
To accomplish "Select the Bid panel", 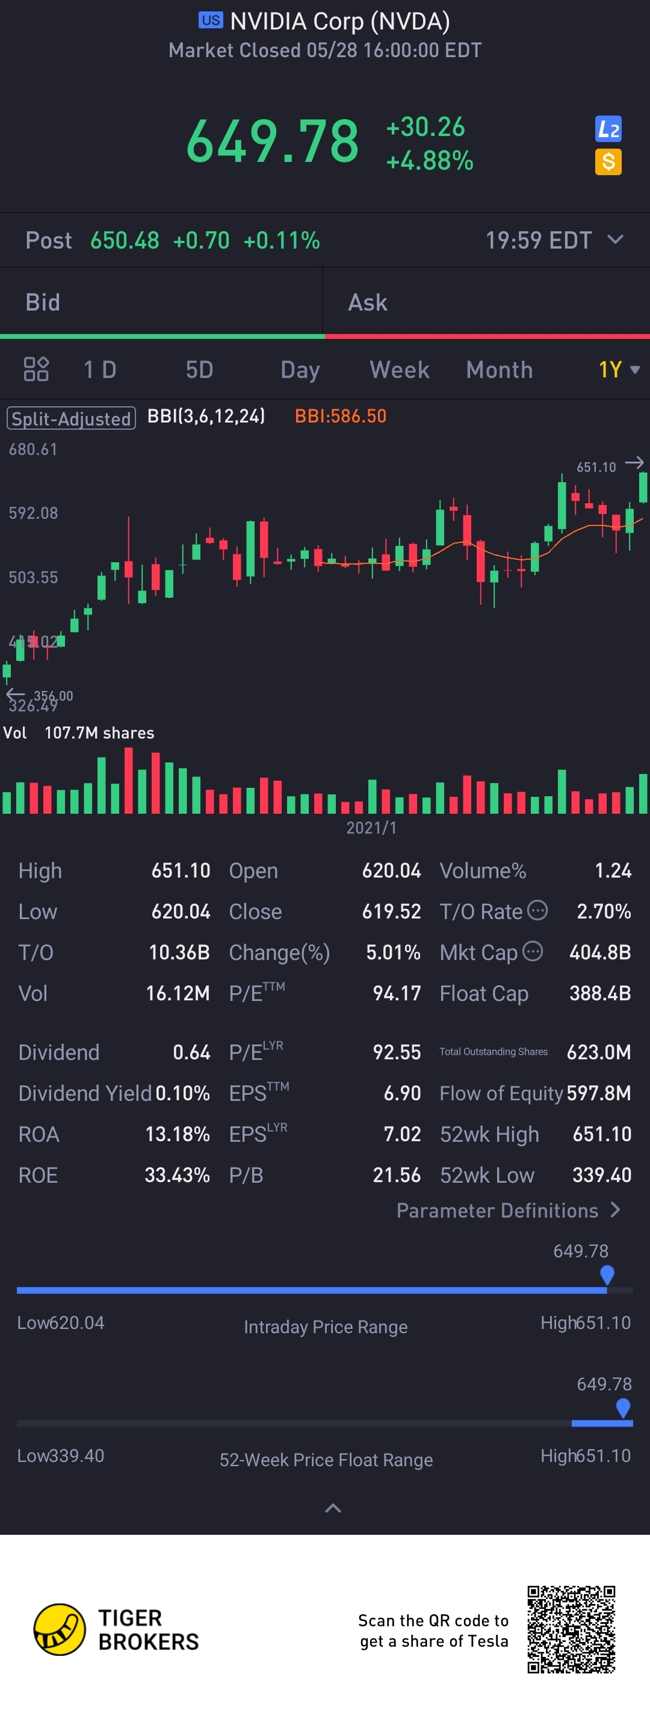I will [x=161, y=303].
